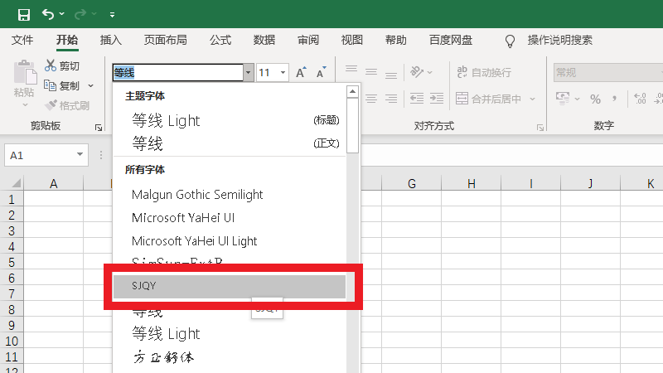Click the percent style icon
The height and width of the screenshot is (373, 663).
595,99
